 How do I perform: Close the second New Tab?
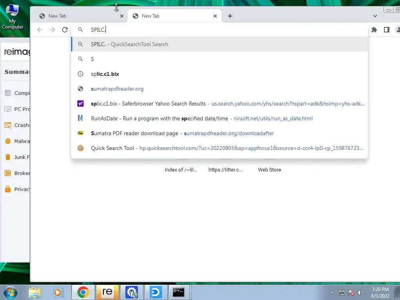[x=215, y=16]
